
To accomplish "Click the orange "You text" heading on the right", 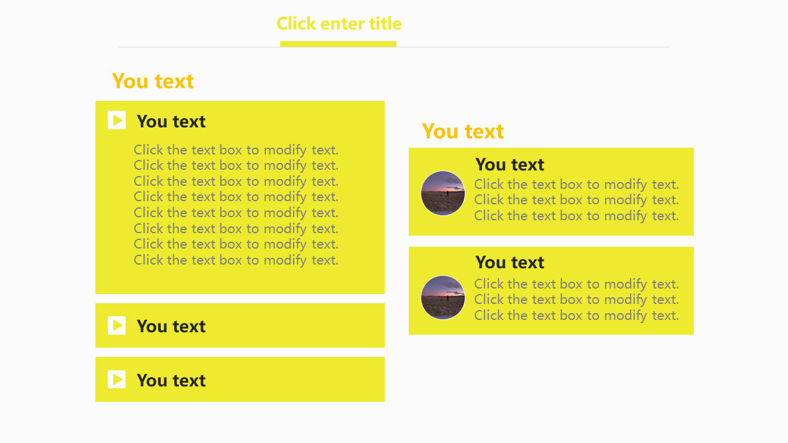I will click(462, 131).
